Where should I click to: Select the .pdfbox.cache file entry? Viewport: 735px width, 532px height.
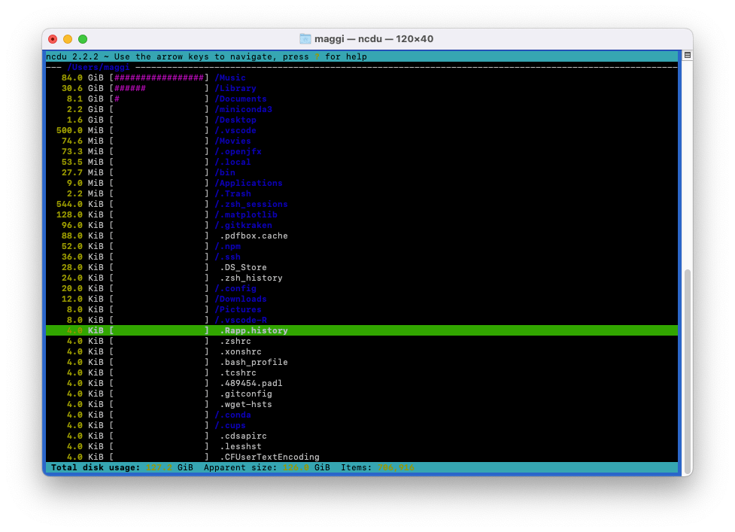(254, 236)
